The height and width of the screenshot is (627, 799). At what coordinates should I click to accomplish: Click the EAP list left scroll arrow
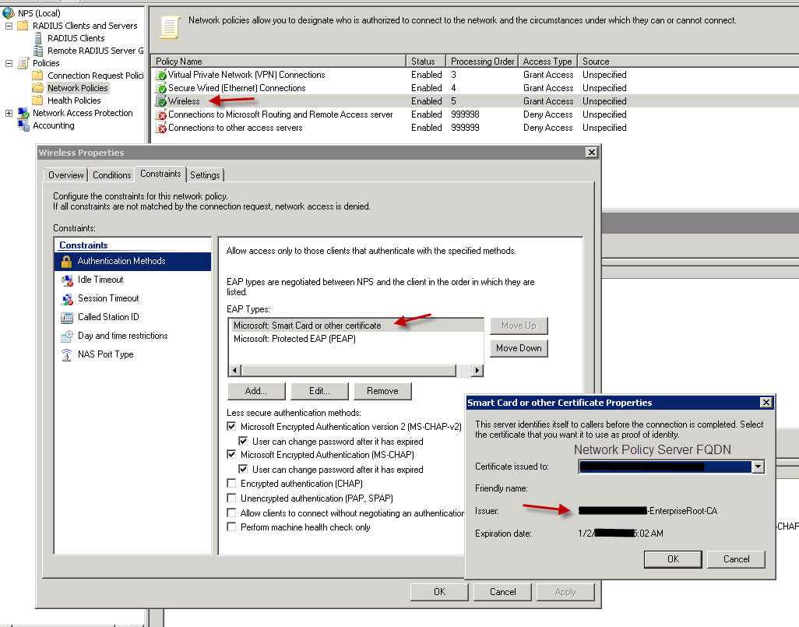tap(234, 371)
